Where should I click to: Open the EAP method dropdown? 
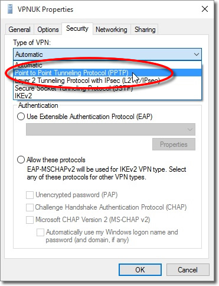pos(110,130)
